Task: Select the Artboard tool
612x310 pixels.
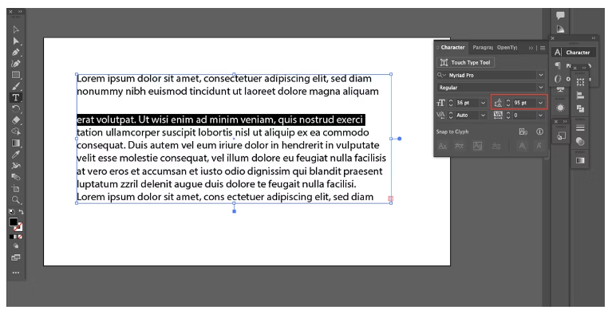Action: click(16, 189)
